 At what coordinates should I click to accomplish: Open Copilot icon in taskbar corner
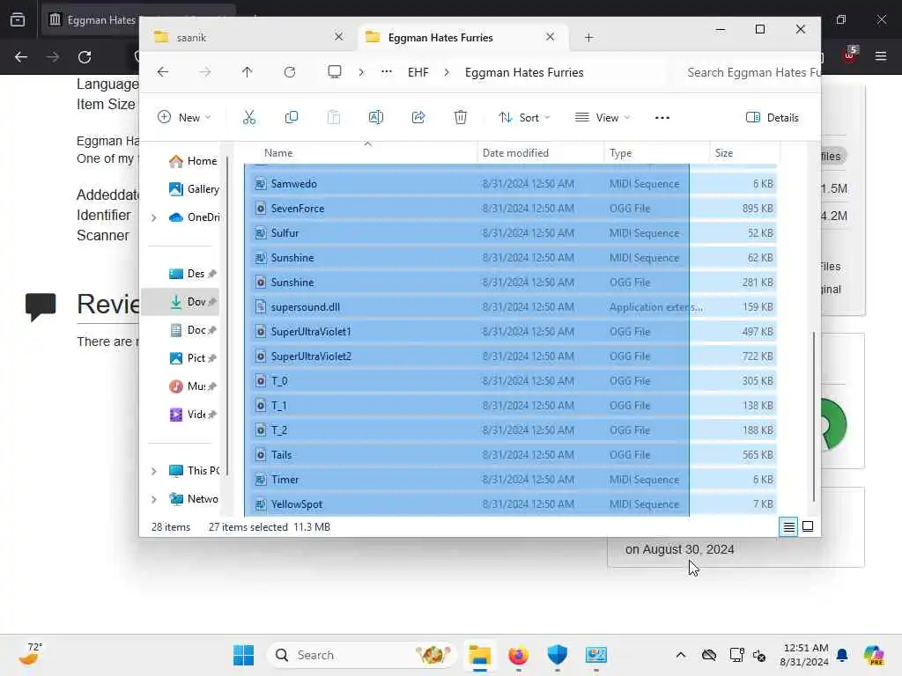(x=875, y=655)
